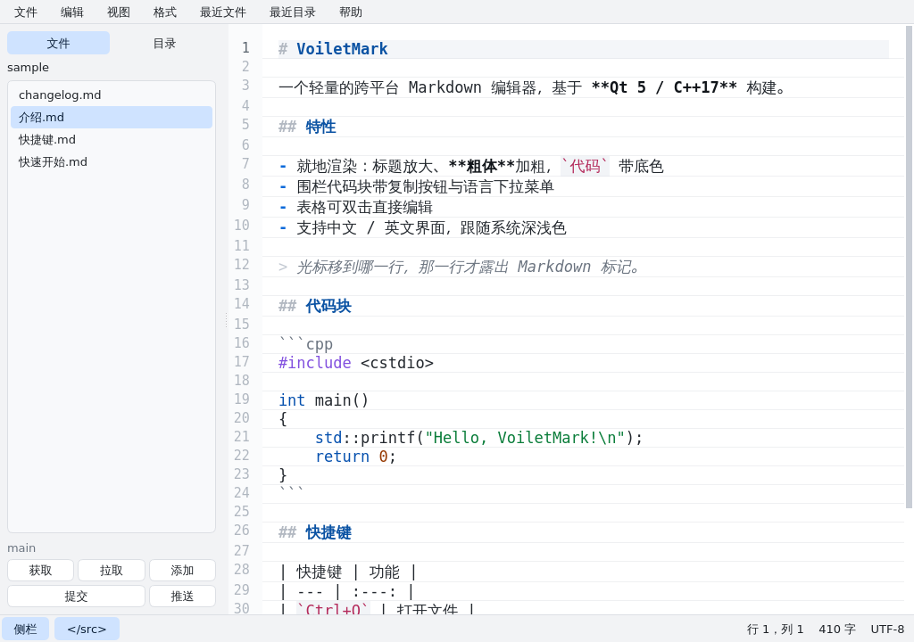Click the splitter handle beside sidebar
The height and width of the screenshot is (642, 914).
click(226, 320)
